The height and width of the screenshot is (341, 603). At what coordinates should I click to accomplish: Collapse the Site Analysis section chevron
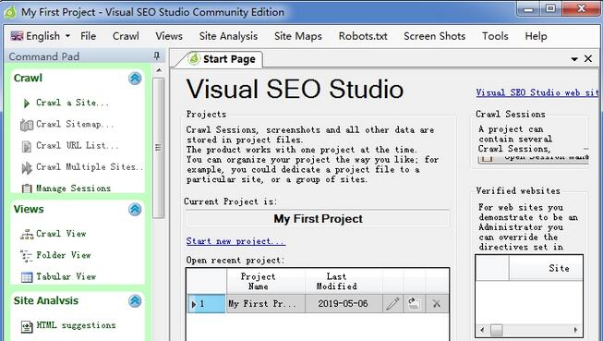point(135,300)
